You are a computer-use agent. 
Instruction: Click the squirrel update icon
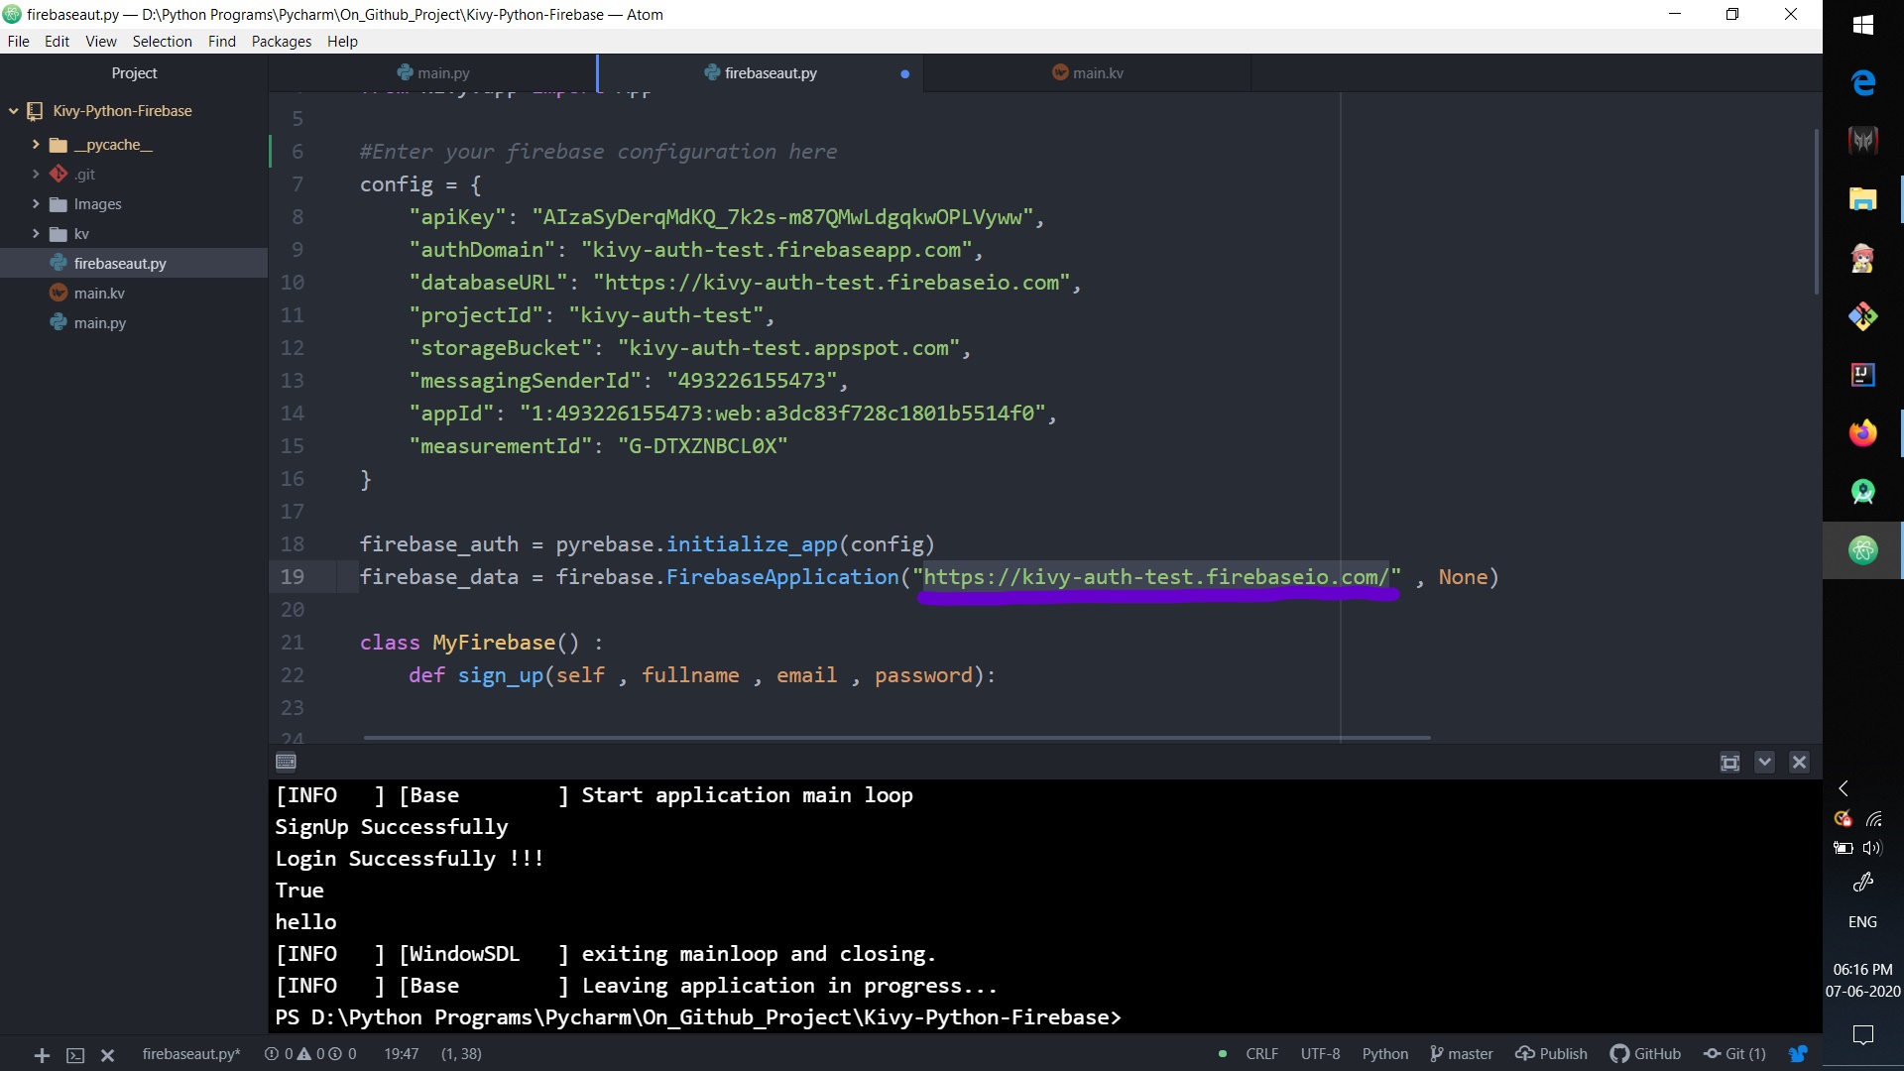[1798, 1053]
